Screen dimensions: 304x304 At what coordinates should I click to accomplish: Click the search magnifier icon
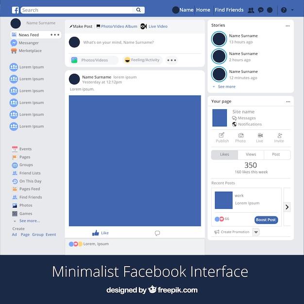(x=138, y=10)
